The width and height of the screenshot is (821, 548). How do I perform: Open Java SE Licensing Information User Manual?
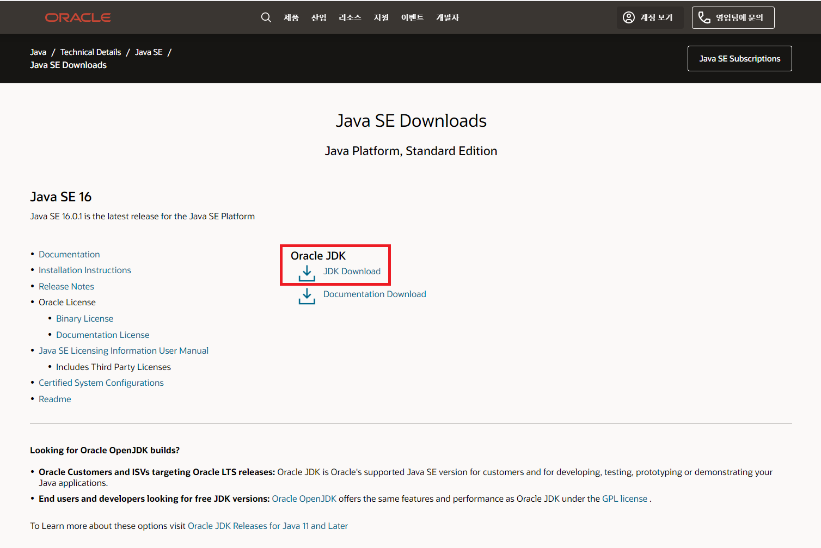[x=124, y=350]
